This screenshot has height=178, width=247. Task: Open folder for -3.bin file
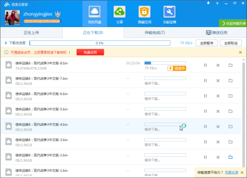231,142
